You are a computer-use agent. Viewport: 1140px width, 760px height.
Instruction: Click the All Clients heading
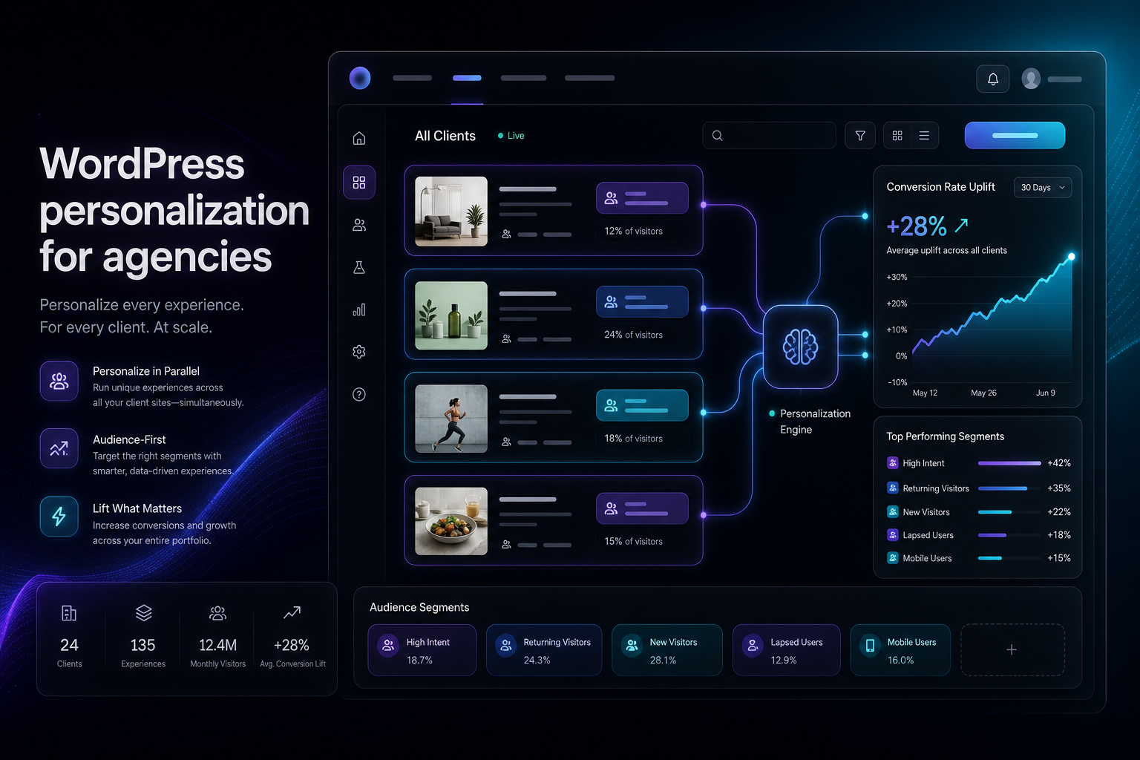pyautogui.click(x=445, y=136)
